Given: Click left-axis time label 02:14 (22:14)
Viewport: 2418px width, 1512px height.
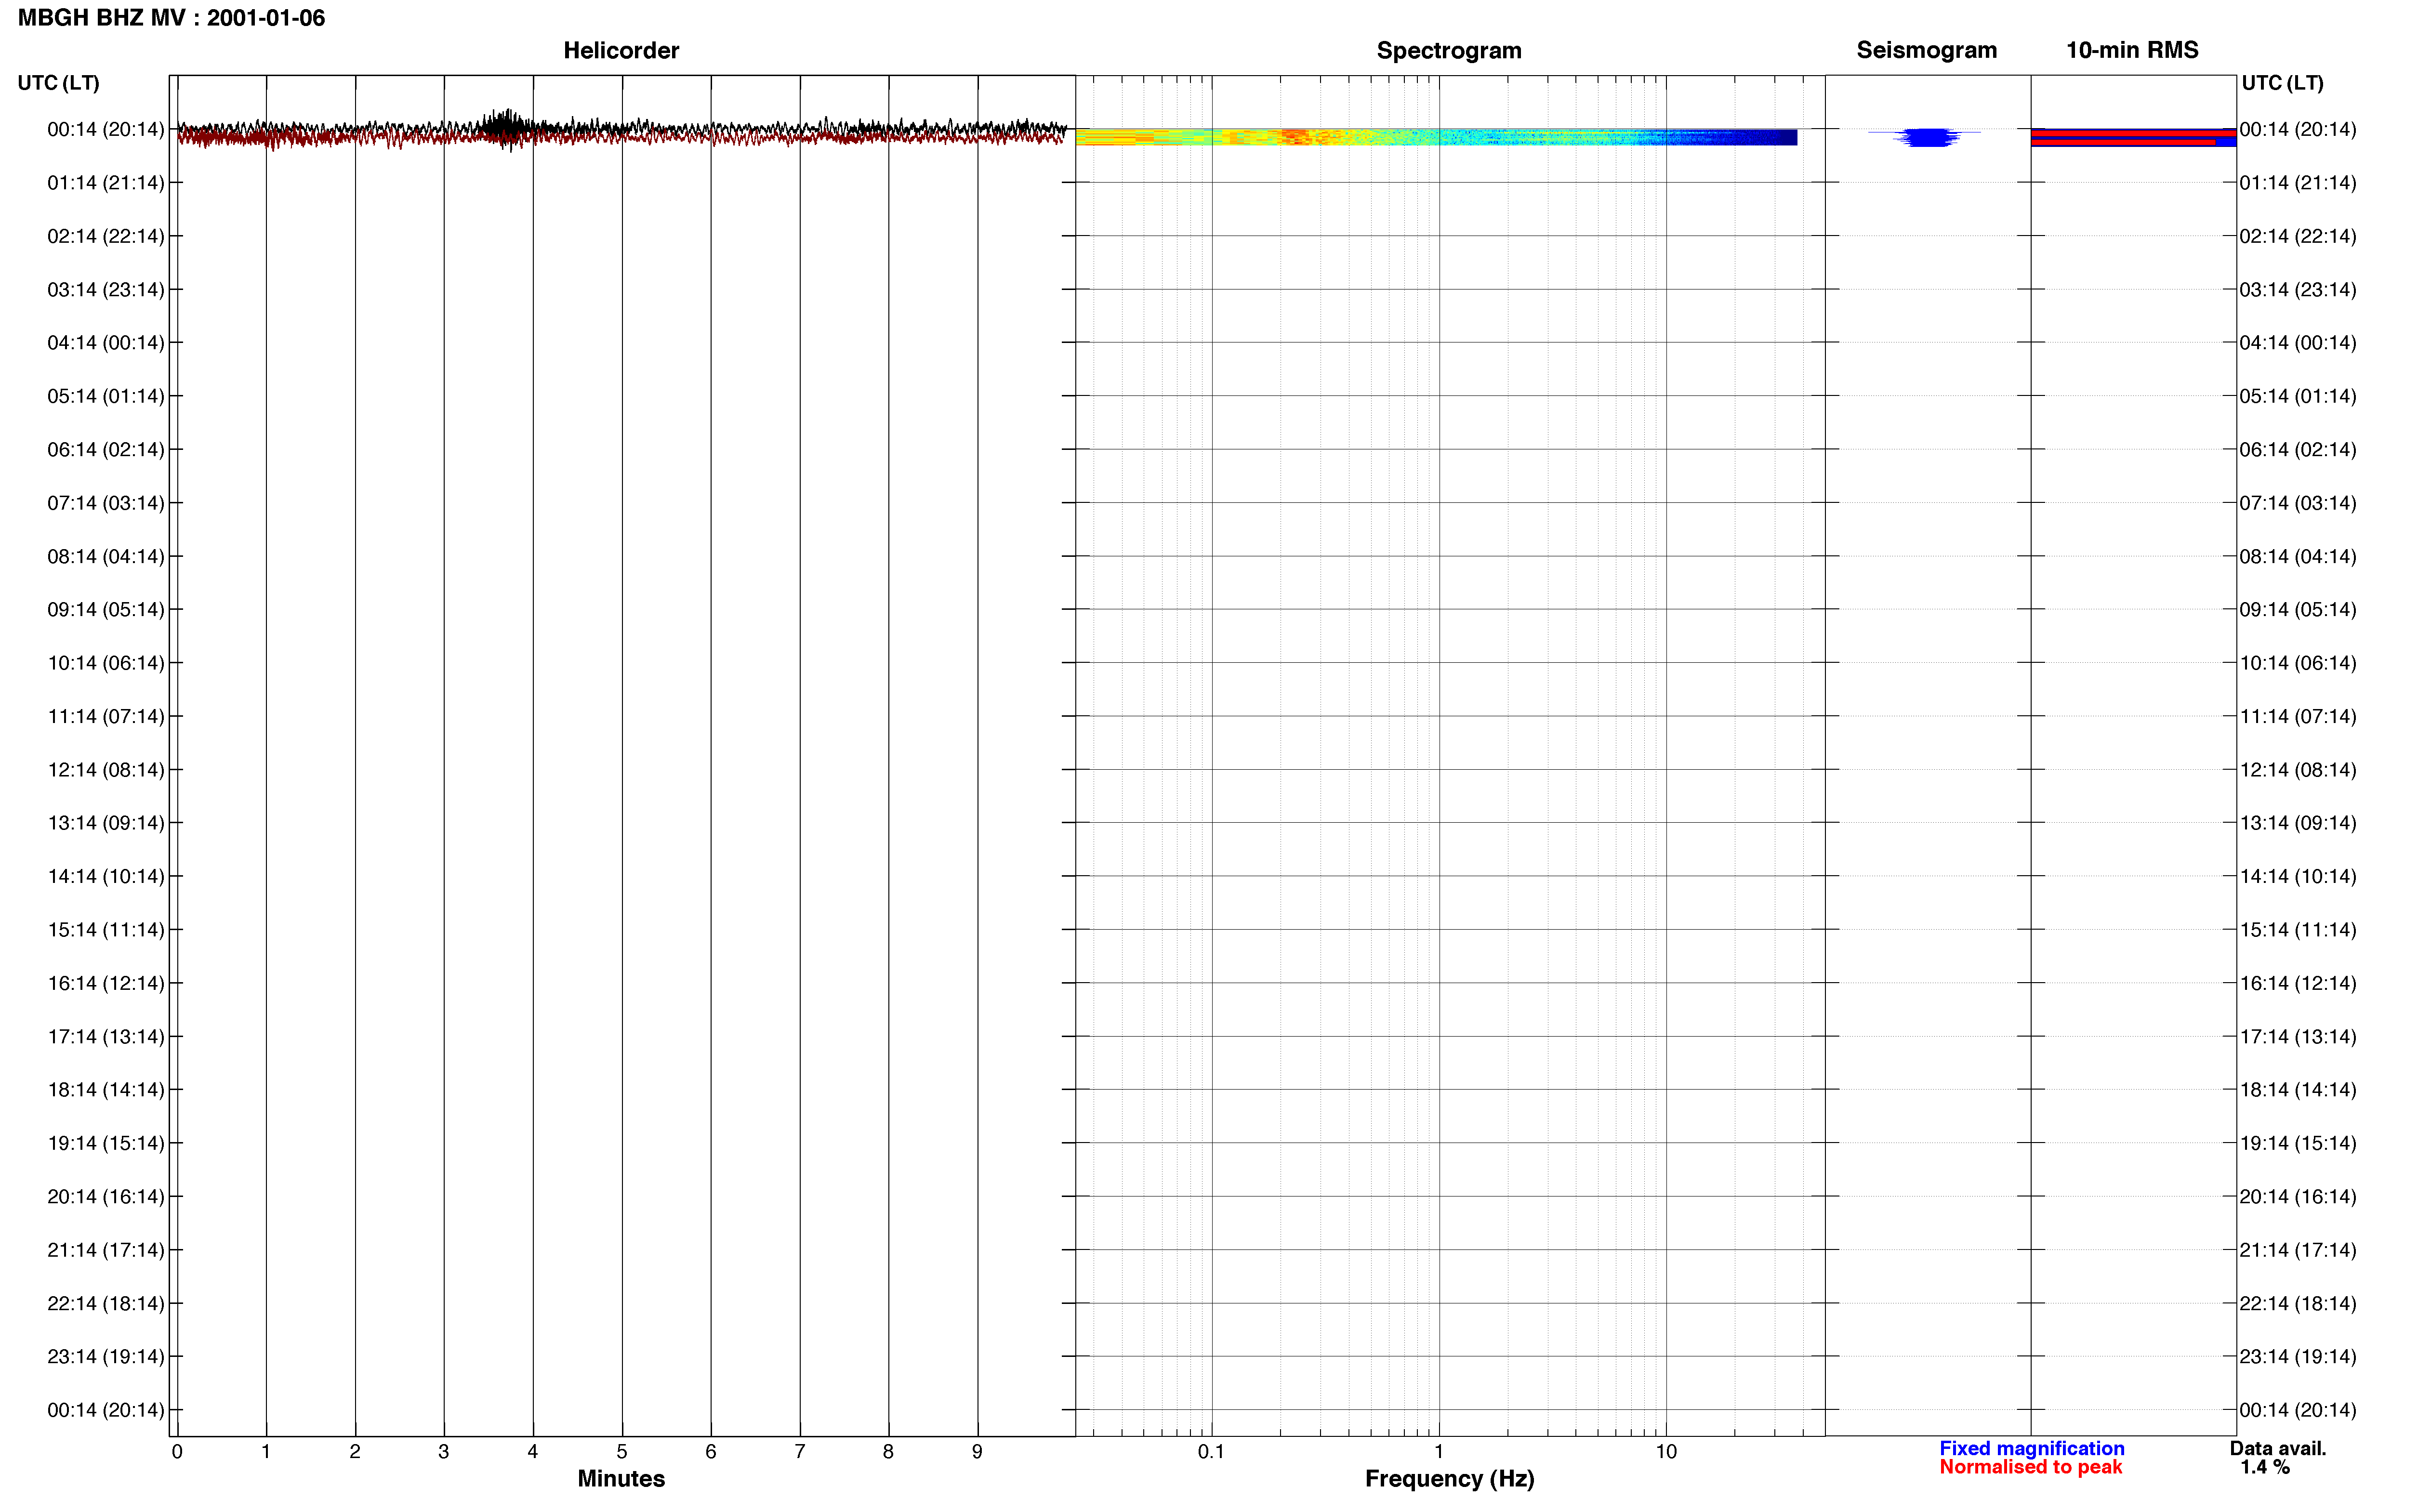Looking at the screenshot, I should (105, 236).
